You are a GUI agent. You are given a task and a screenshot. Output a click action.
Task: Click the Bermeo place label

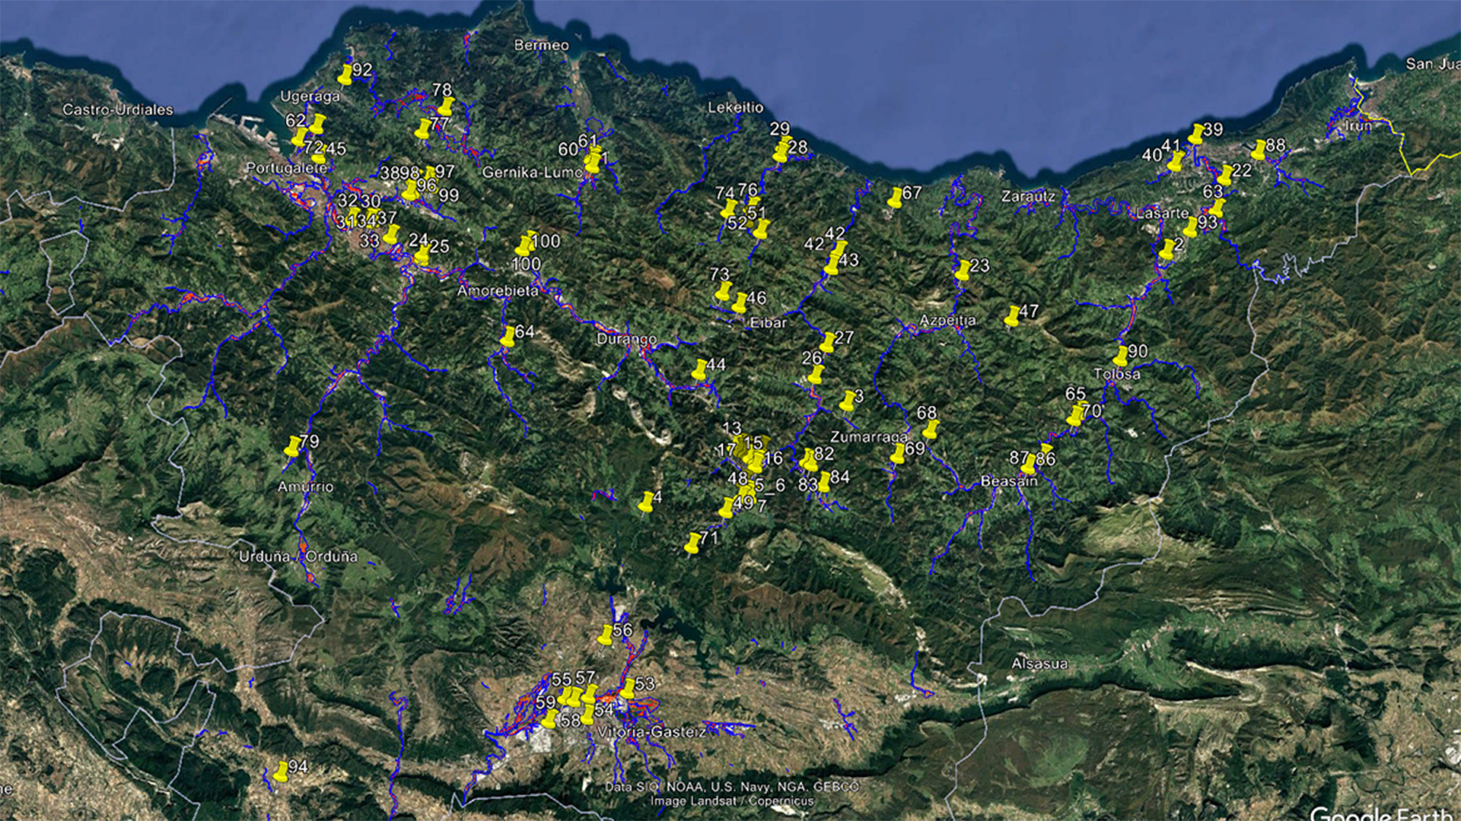pyautogui.click(x=541, y=46)
